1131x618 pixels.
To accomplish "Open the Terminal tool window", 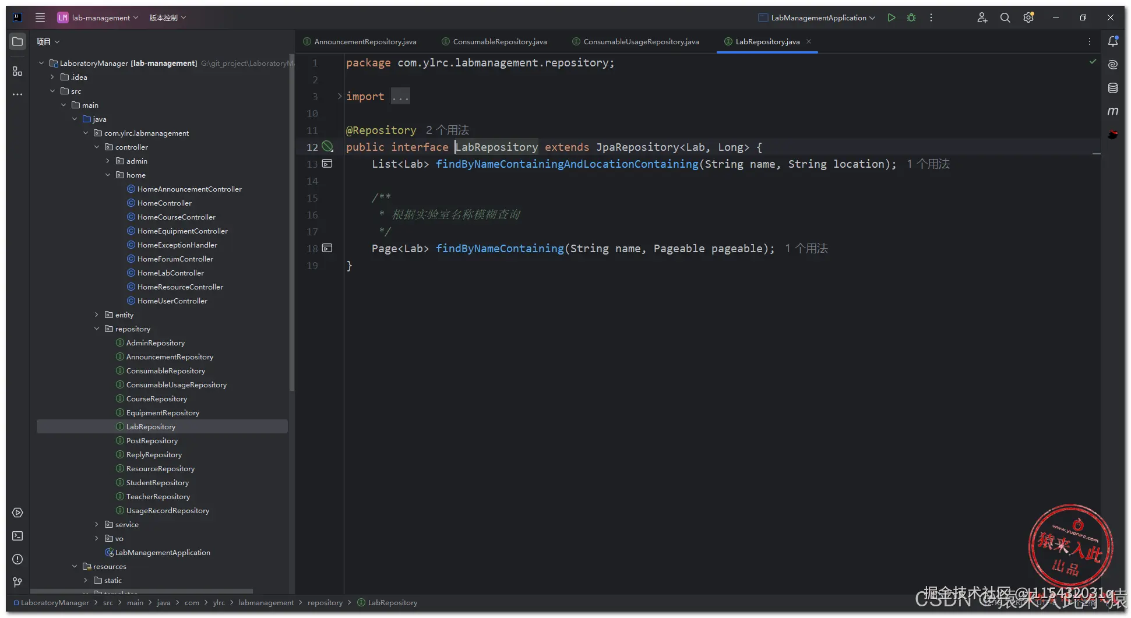I will tap(17, 536).
